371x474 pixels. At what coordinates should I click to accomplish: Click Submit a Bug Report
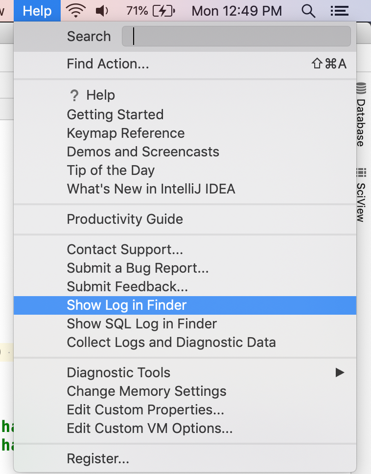pyautogui.click(x=138, y=268)
